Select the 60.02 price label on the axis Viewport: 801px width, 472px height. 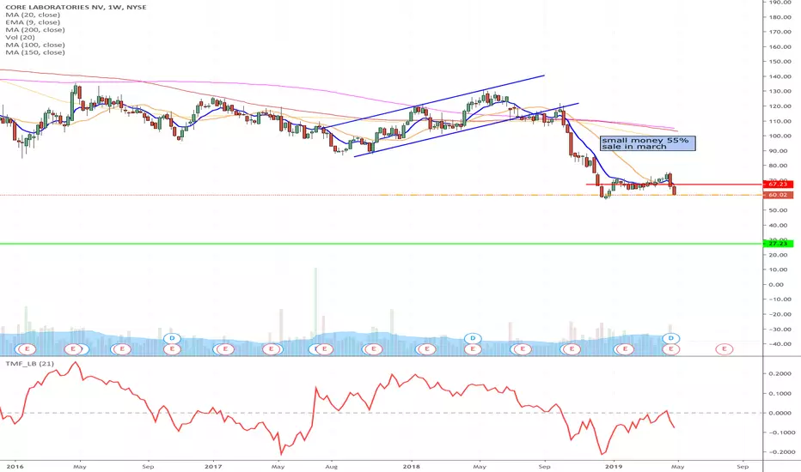click(x=778, y=195)
